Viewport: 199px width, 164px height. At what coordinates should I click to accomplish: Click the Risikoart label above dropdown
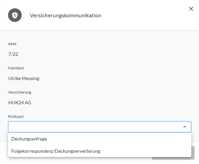coord(16,117)
